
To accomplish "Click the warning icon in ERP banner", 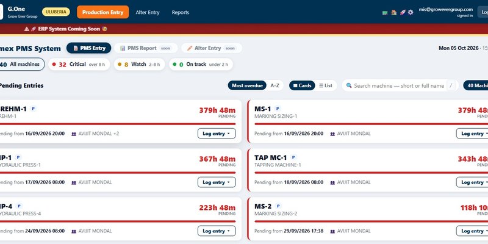I will coord(26,29).
